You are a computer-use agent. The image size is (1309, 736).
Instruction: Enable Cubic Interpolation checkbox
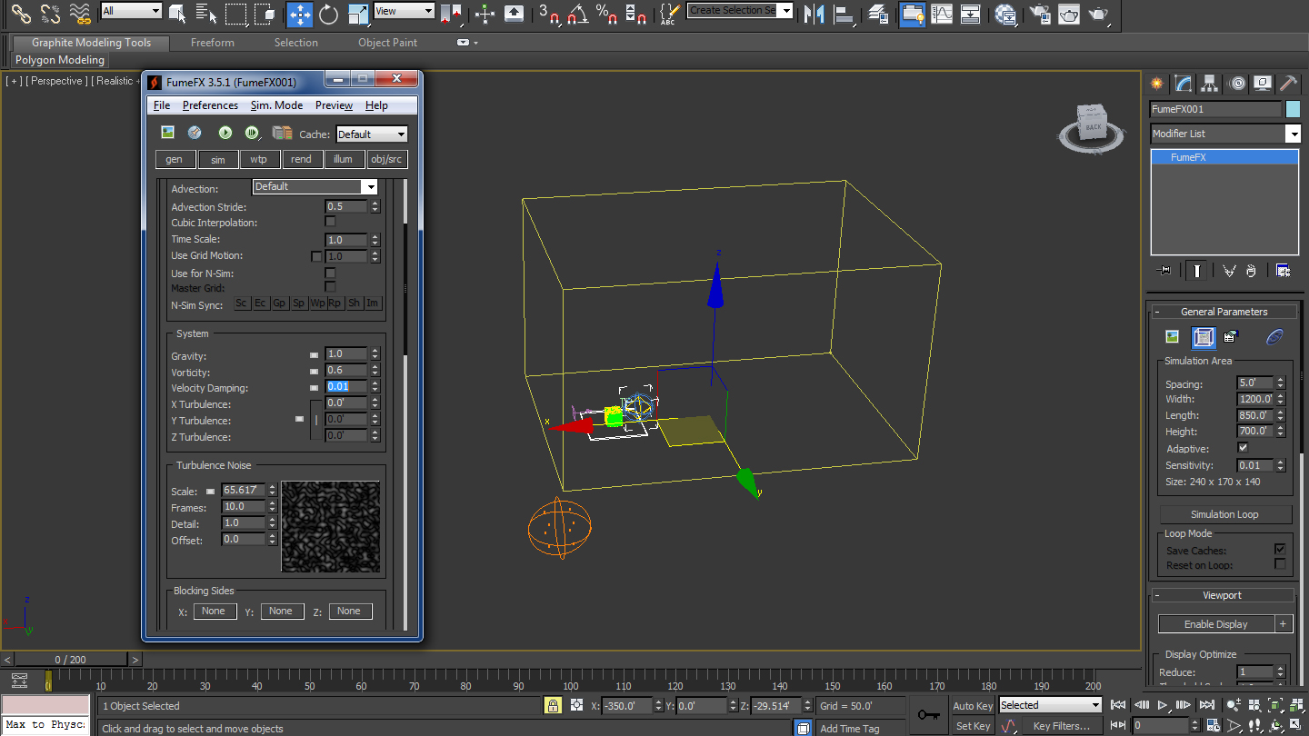coord(330,222)
